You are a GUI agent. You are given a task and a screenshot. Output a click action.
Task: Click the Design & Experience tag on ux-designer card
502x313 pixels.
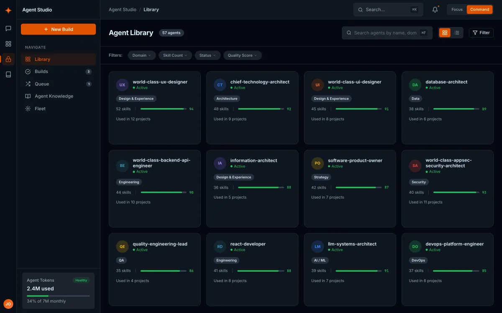point(136,99)
